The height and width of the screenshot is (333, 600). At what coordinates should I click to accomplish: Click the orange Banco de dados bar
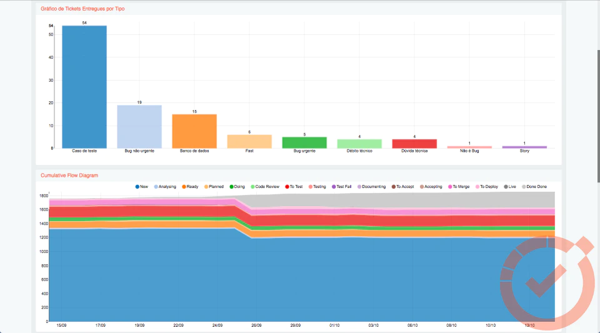[x=194, y=131]
